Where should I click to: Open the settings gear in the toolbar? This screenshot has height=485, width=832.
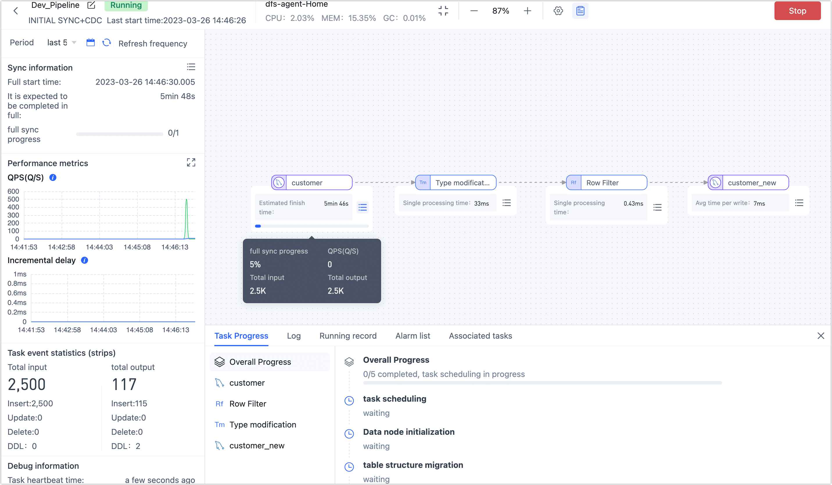coord(558,10)
